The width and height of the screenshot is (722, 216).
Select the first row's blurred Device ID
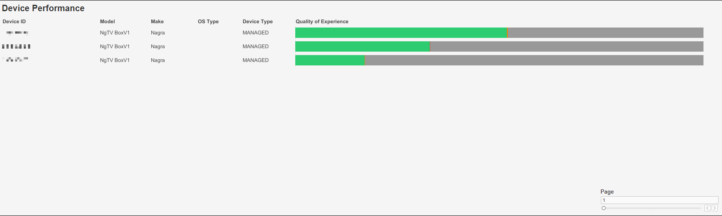(x=17, y=33)
